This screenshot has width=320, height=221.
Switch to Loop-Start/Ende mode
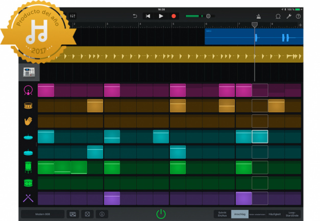[x=292, y=214]
